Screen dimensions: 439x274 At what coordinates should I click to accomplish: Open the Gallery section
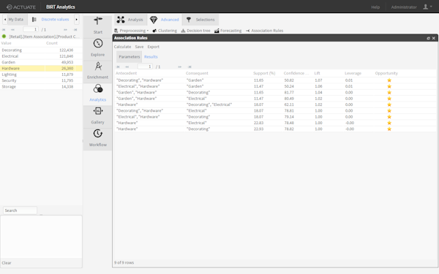coord(98,115)
